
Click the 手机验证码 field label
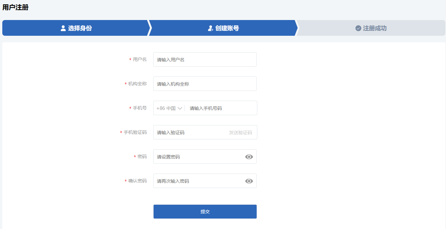tap(135, 133)
